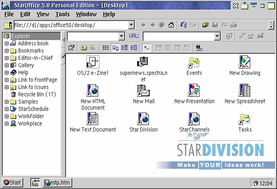Open the URL field dropdown arrow

click(x=217, y=36)
